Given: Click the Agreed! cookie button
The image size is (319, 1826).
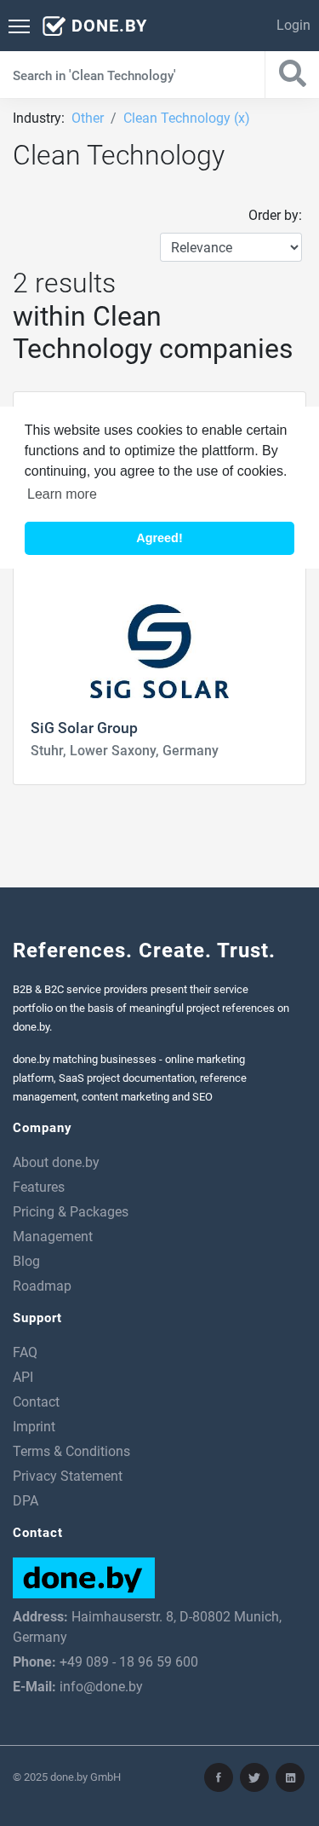Looking at the screenshot, I should click(159, 538).
